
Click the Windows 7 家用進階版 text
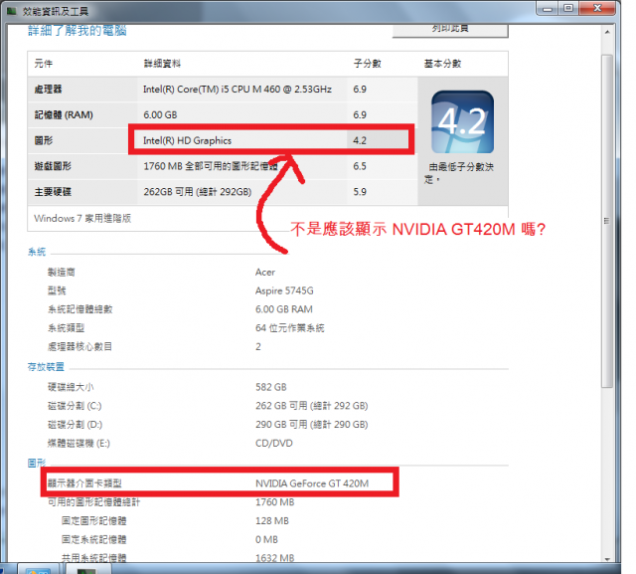(82, 219)
